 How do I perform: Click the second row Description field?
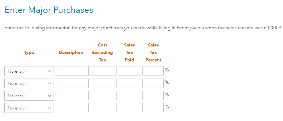(71, 83)
